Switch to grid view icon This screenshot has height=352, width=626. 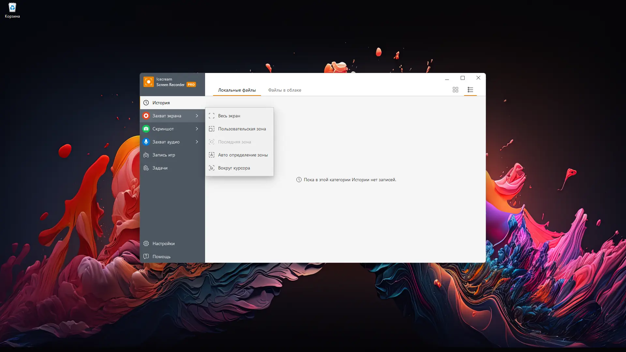pos(455,90)
